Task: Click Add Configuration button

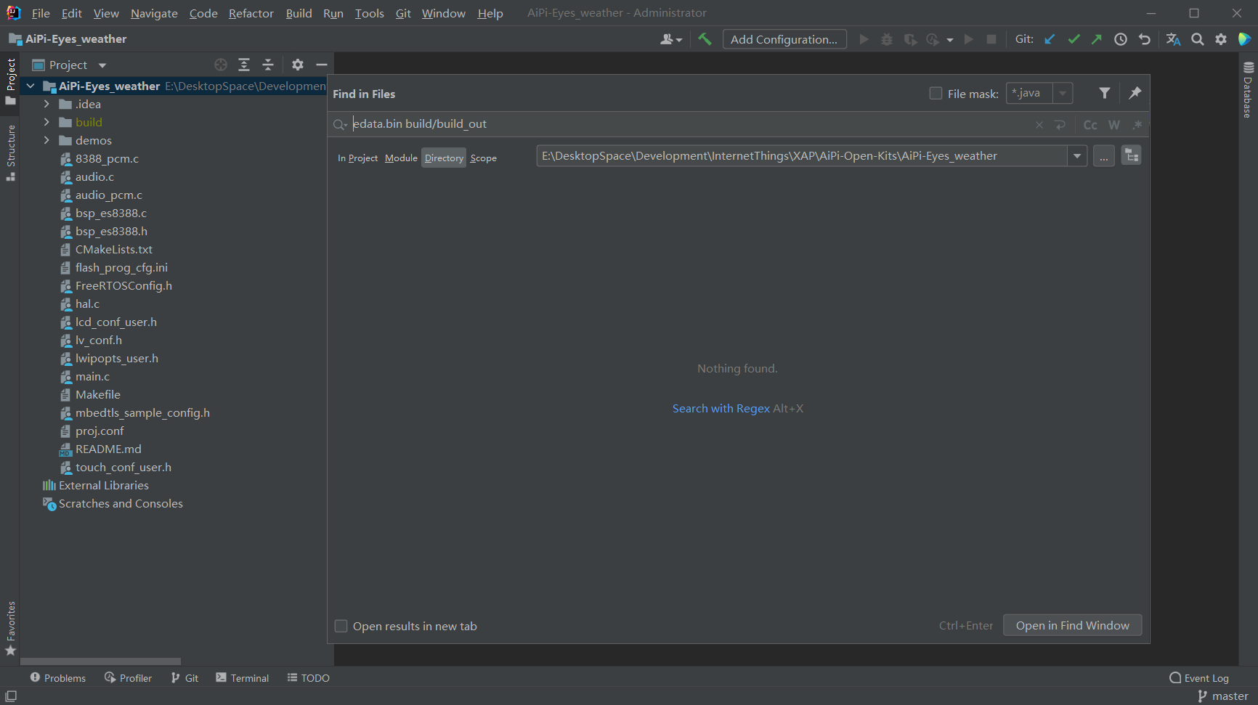Action: pos(784,39)
